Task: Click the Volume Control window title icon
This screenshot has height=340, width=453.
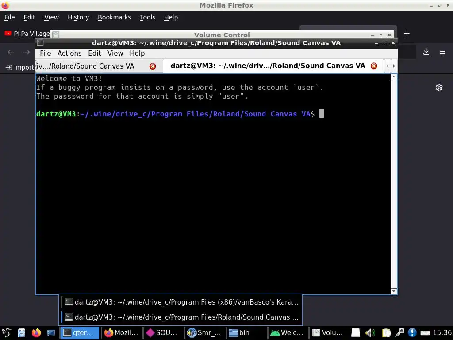Action: click(x=56, y=35)
